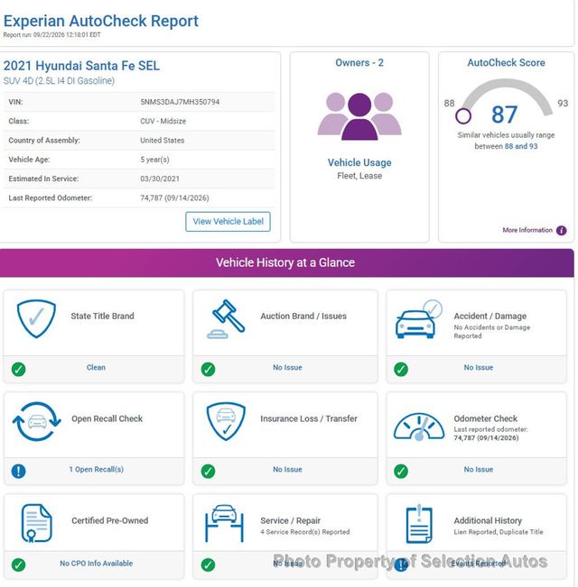This screenshot has width=578, height=587.
Task: Click green checkmark in Insurance Loss card
Action: (208, 471)
